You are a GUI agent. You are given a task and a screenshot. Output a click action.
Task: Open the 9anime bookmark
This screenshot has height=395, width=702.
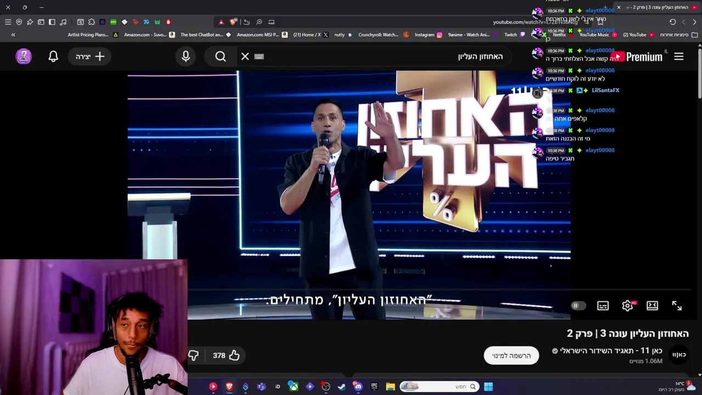tap(473, 35)
